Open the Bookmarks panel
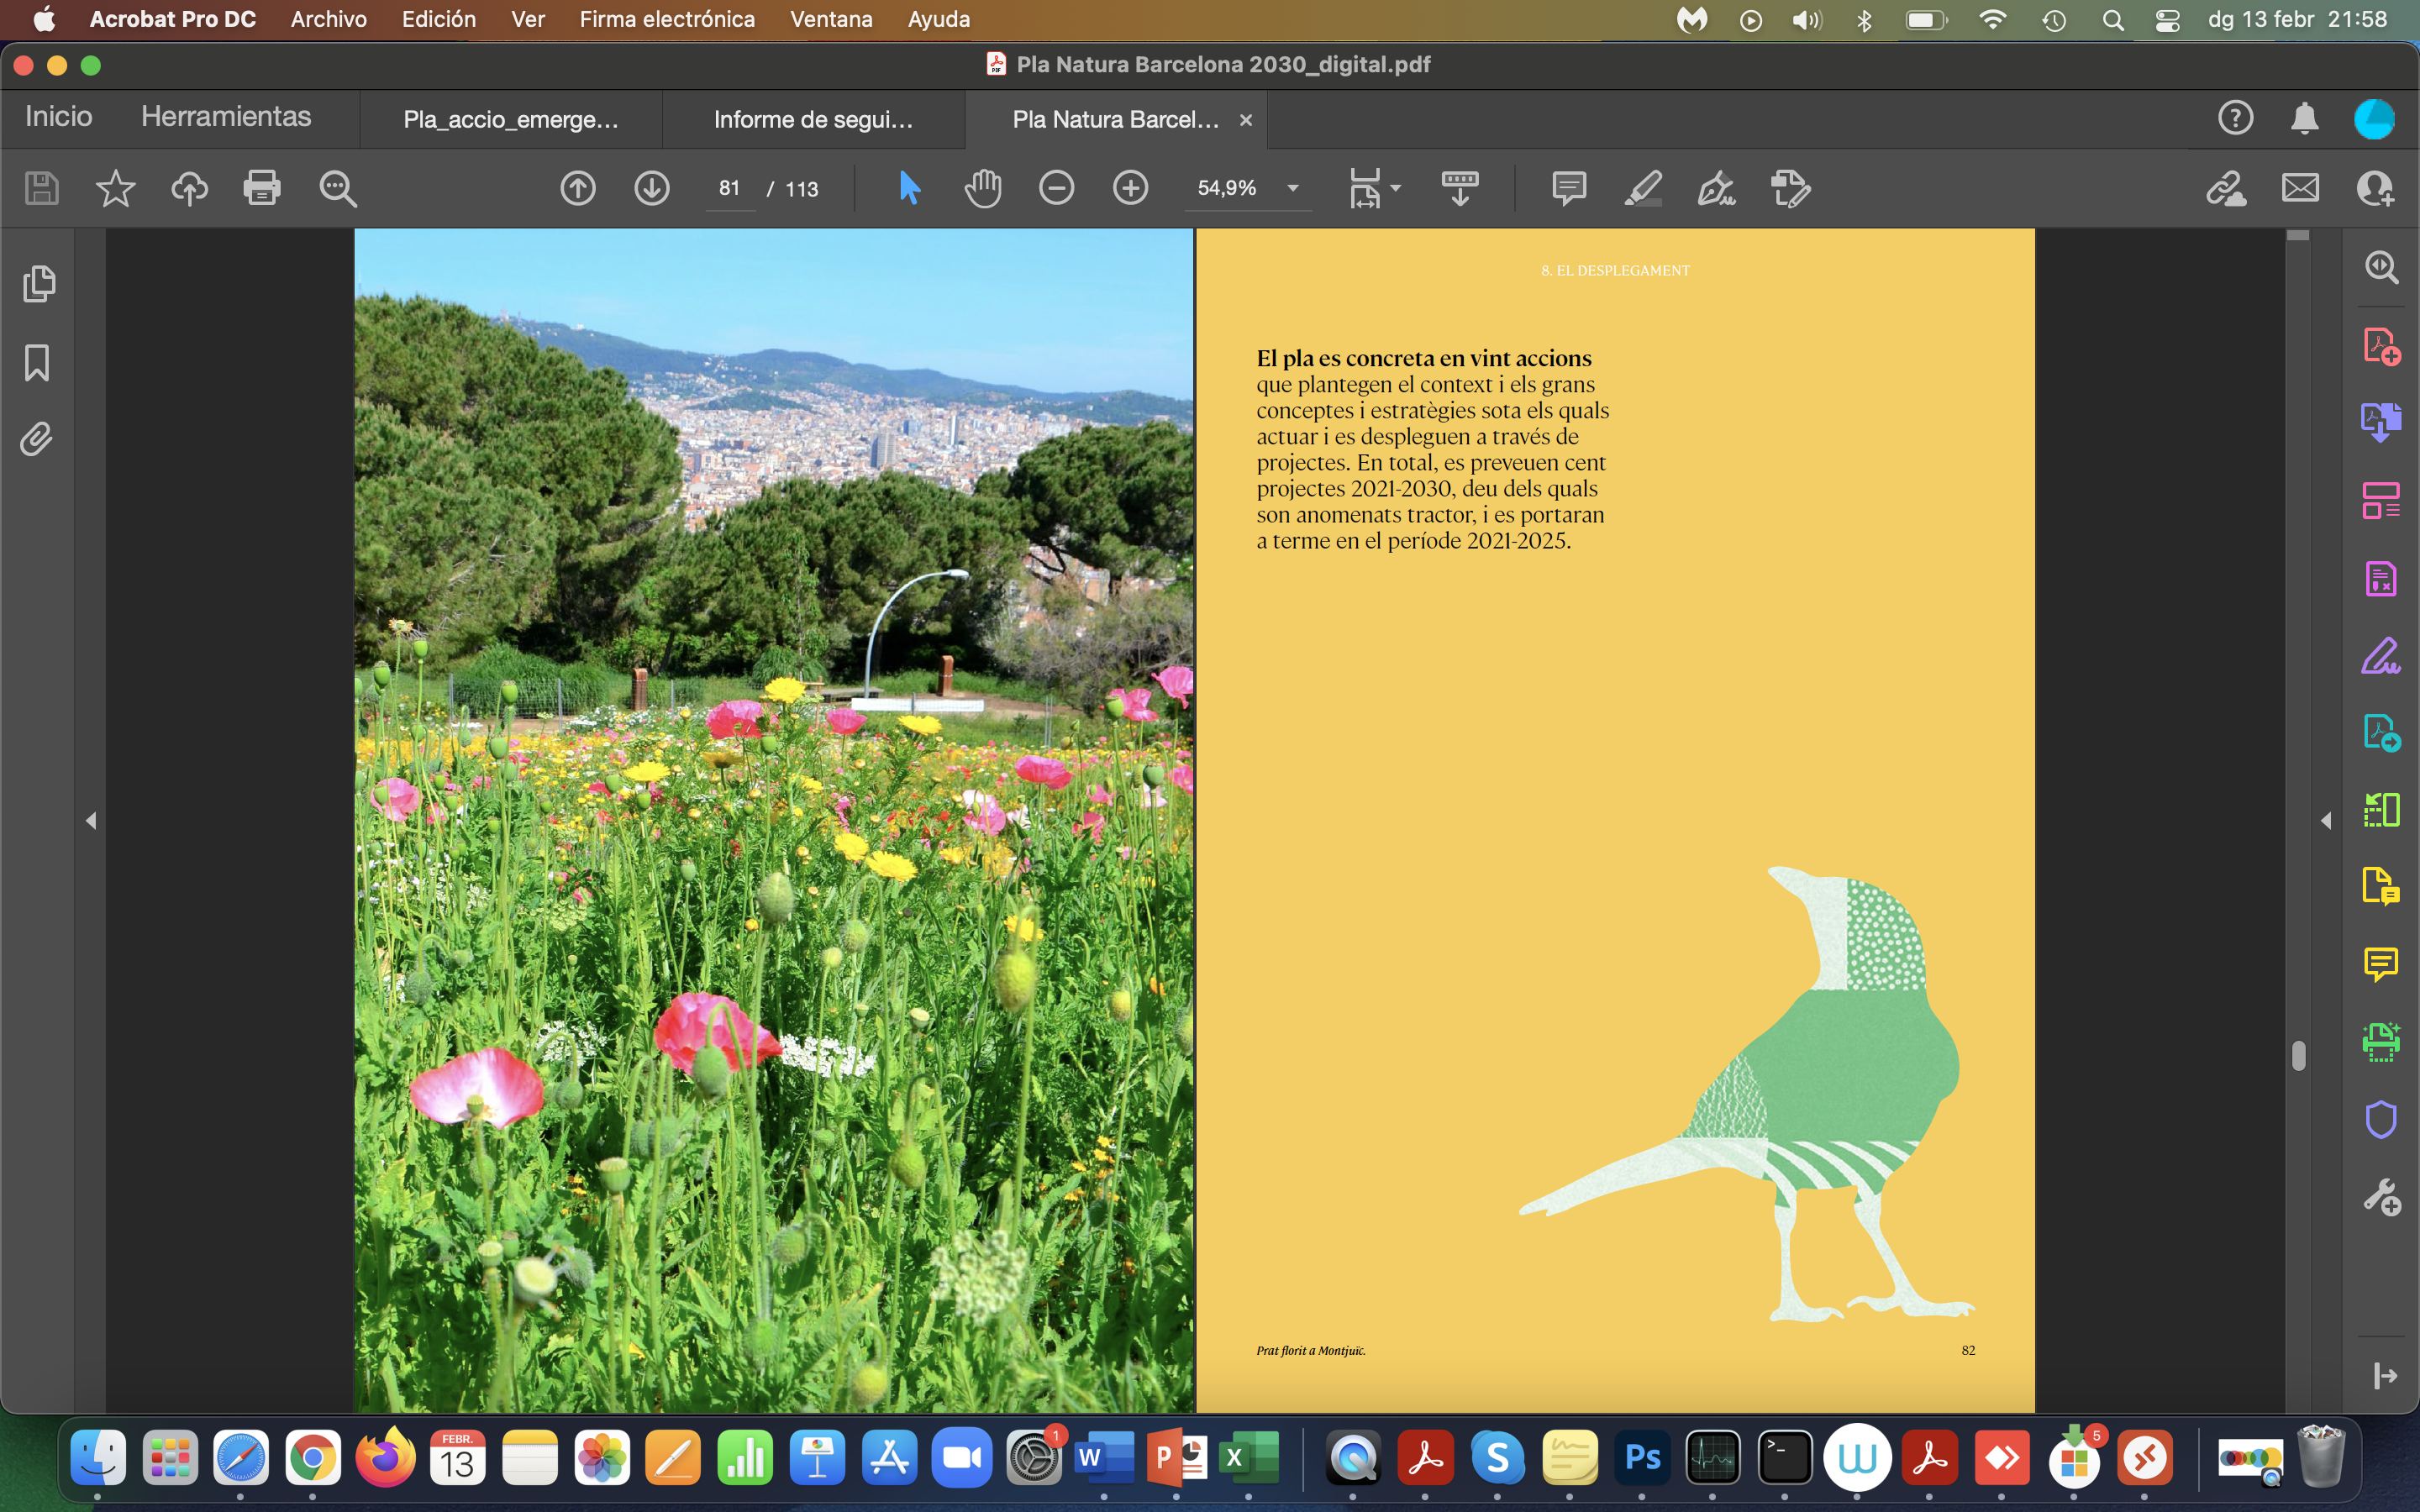The width and height of the screenshot is (2420, 1512). click(37, 363)
